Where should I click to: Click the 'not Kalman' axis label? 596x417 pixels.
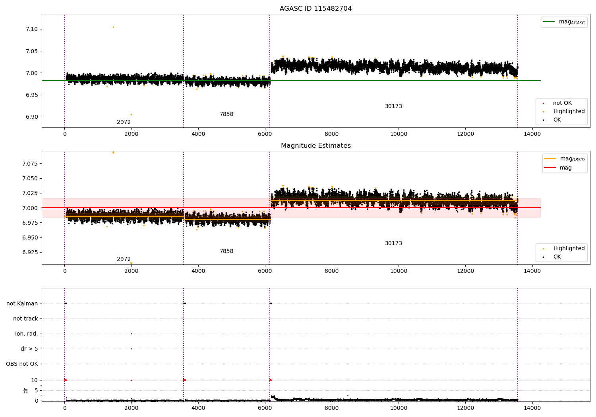click(22, 304)
